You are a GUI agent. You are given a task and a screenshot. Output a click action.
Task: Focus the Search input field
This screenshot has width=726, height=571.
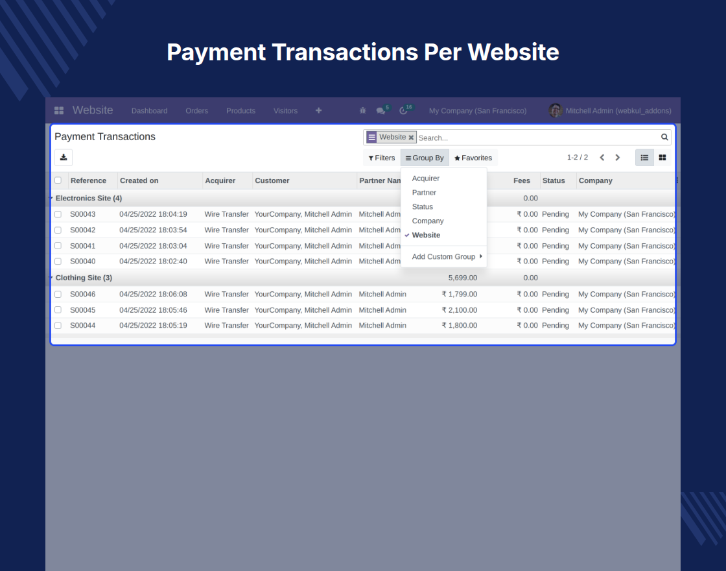539,138
